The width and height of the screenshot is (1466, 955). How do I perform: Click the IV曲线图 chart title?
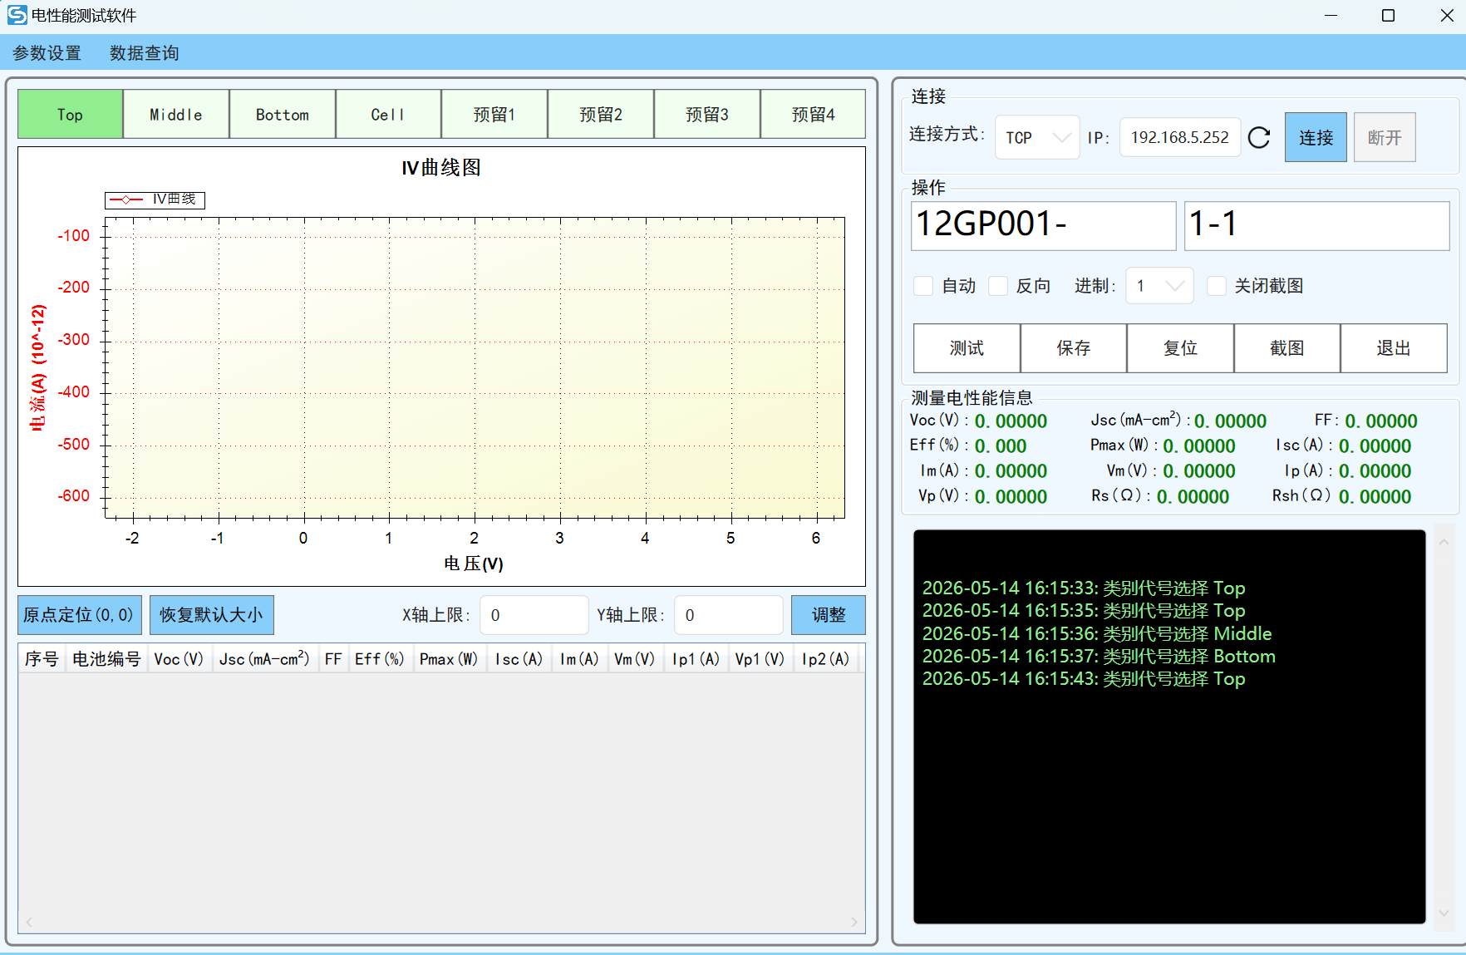coord(441,168)
